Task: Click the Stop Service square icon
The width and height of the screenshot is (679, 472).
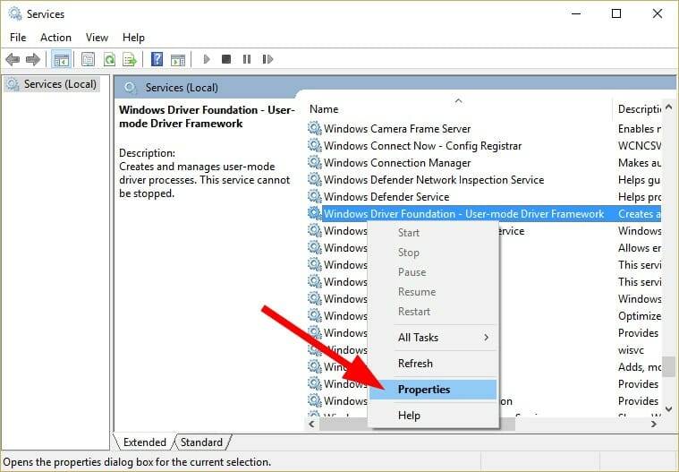Action: (x=226, y=59)
